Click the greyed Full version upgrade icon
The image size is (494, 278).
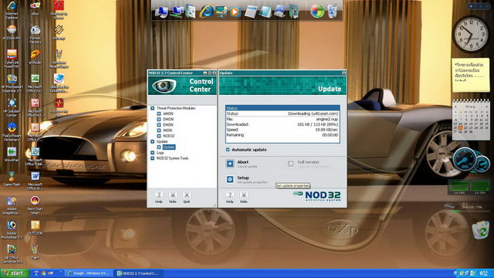point(290,164)
